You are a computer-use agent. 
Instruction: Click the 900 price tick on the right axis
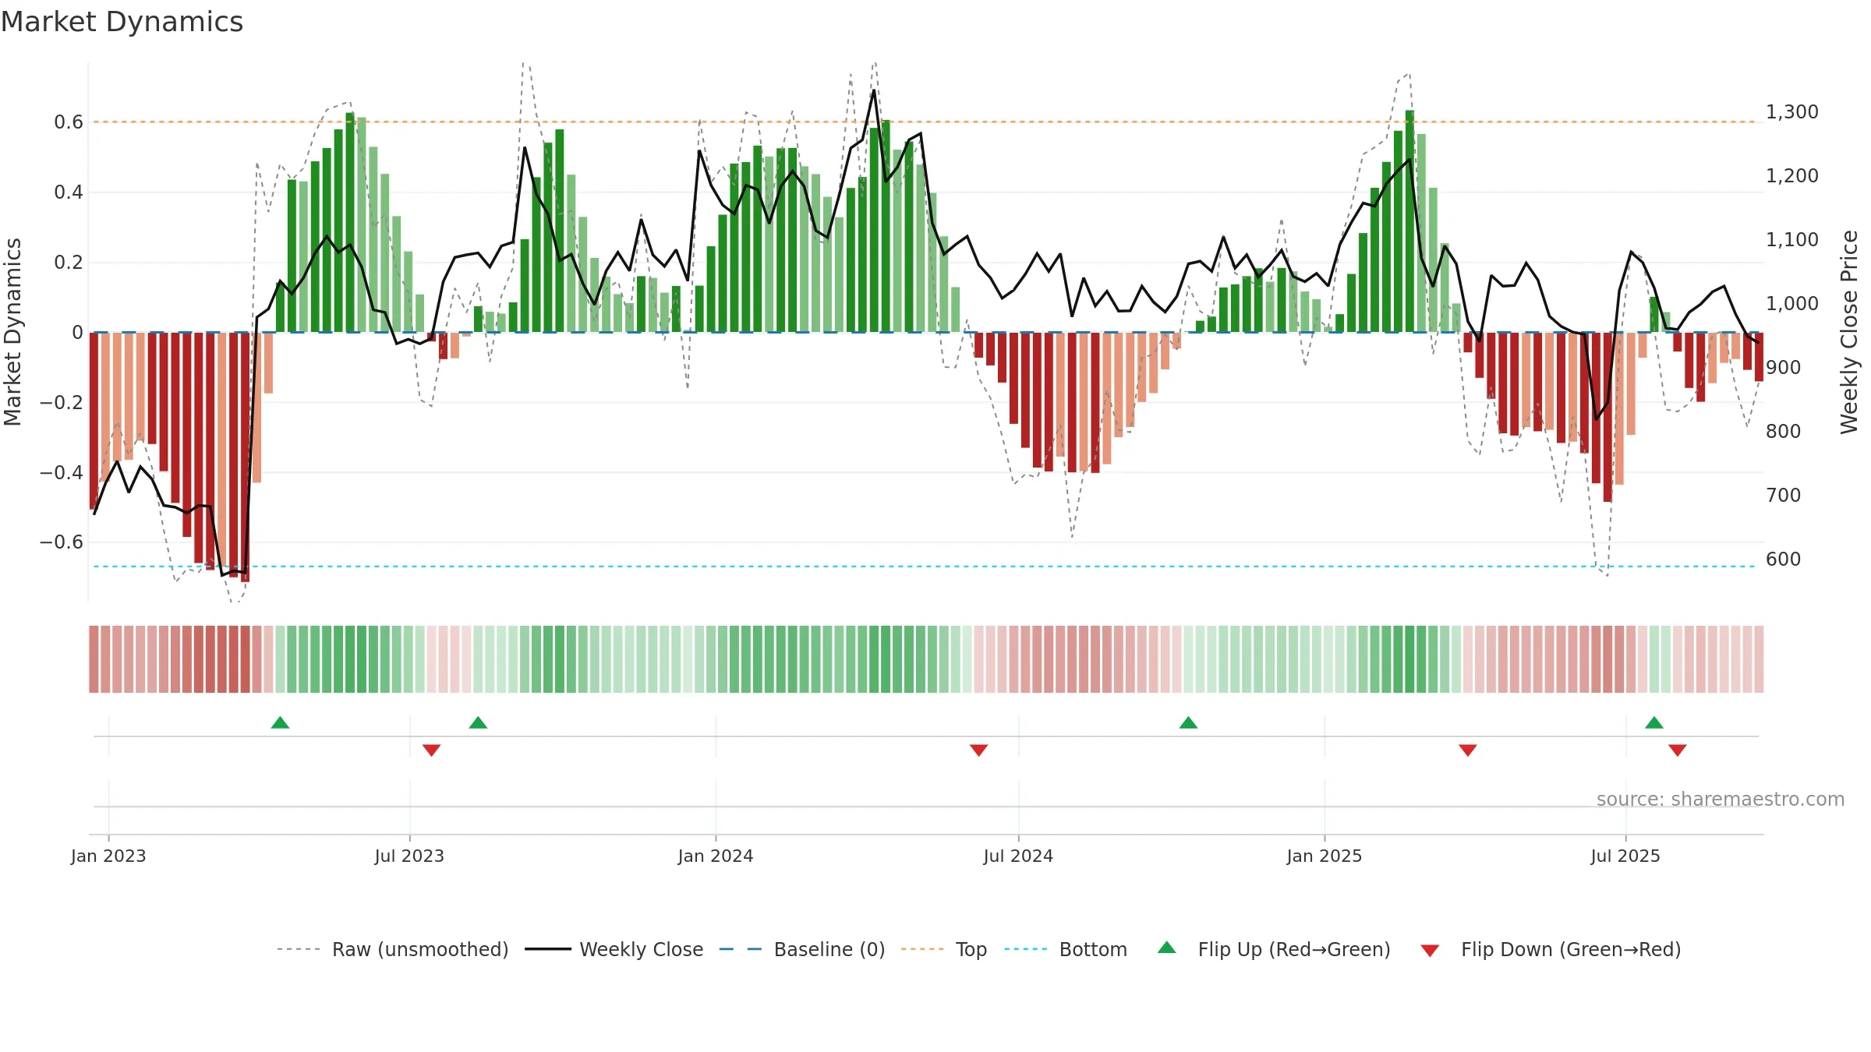tap(1784, 368)
